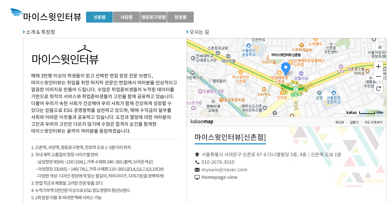Click the 현대백화점 신촌점 map label
Screen dimensions: 390x203
click(279, 79)
